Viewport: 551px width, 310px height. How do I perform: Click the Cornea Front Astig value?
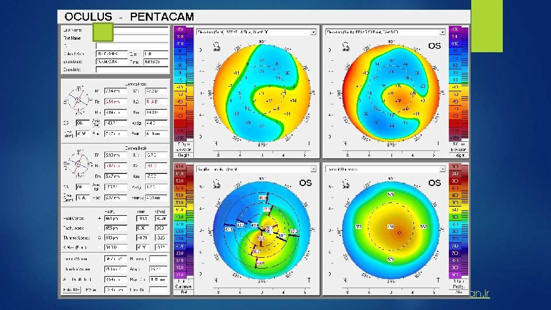tap(156, 123)
